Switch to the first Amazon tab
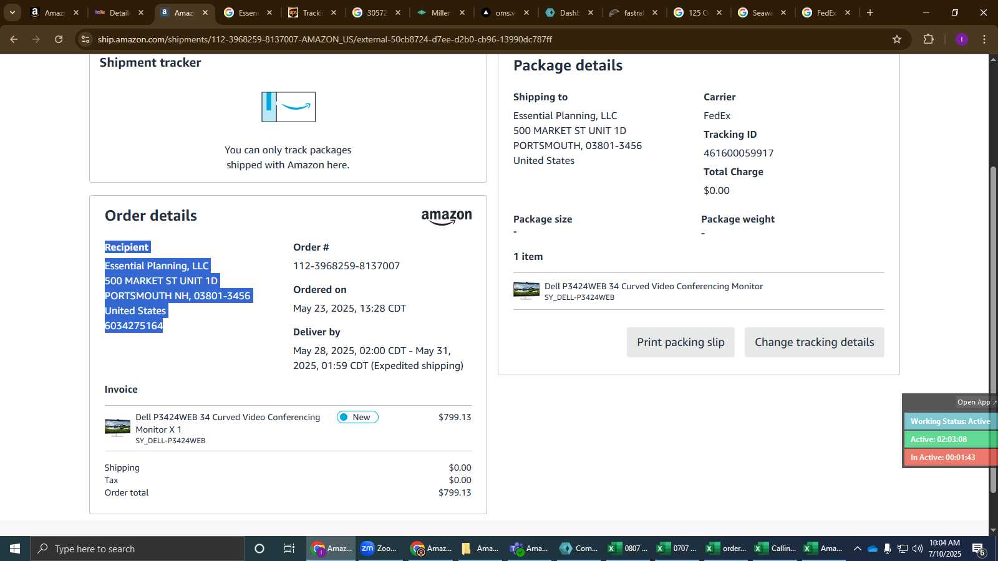Viewport: 998px width, 561px height. (x=55, y=12)
